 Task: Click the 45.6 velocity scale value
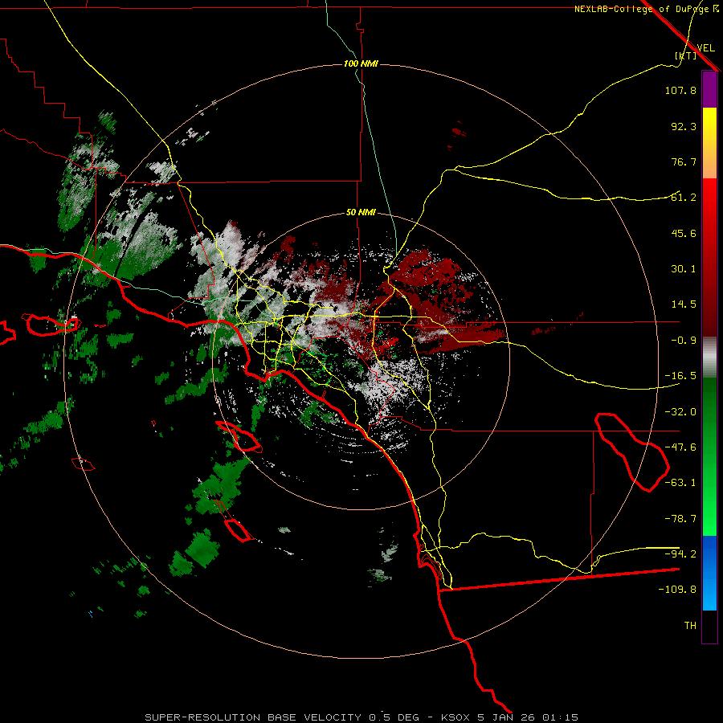click(x=684, y=233)
